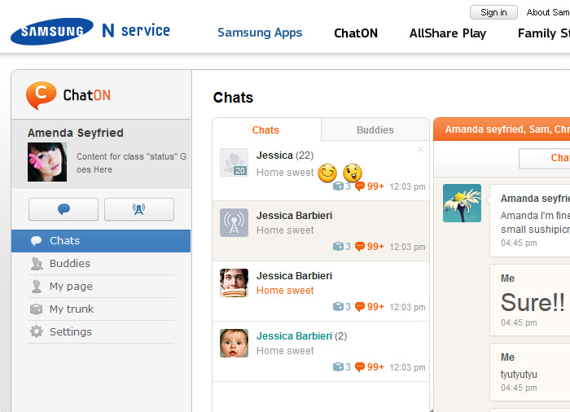Image resolution: width=570 pixels, height=412 pixels.
Task: Open AllShare Play in top navigation
Action: (448, 33)
